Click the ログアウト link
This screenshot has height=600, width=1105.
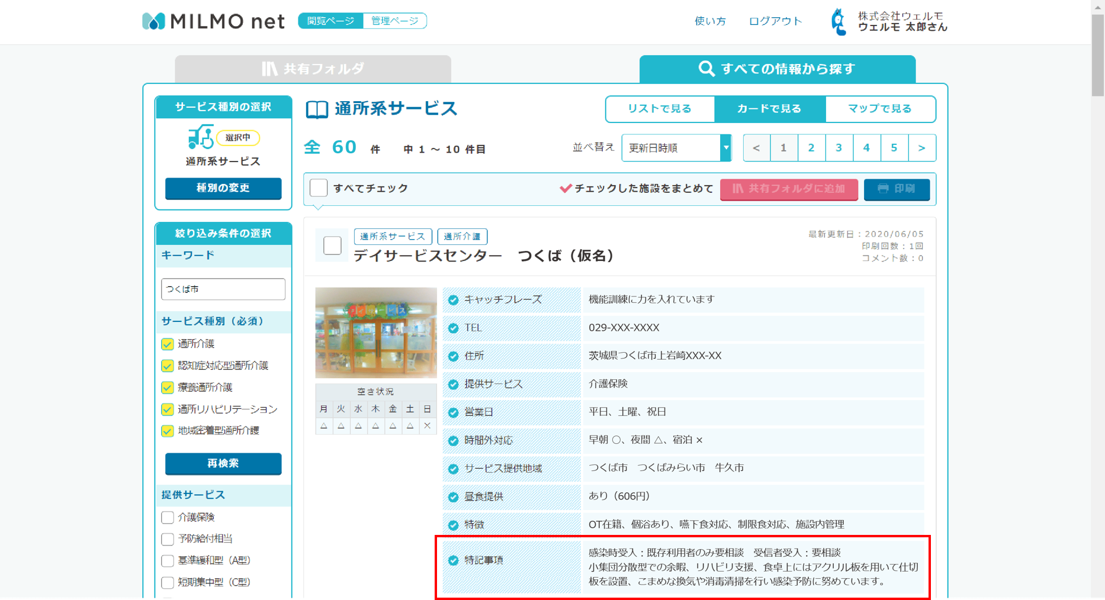(x=775, y=21)
